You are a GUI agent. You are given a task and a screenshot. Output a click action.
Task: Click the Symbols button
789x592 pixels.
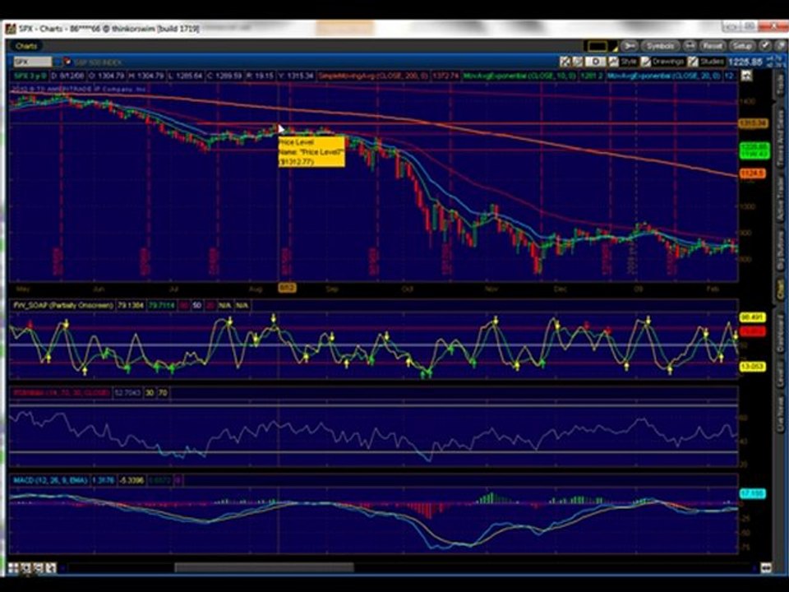[x=660, y=46]
